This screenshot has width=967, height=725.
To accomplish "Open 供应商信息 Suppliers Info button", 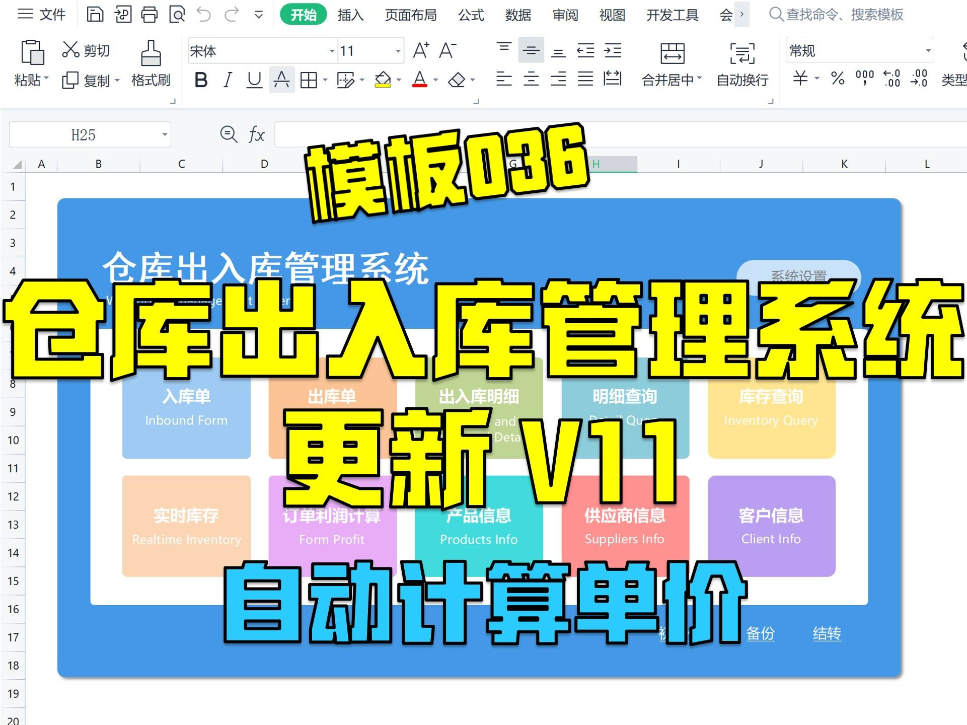I will click(625, 526).
